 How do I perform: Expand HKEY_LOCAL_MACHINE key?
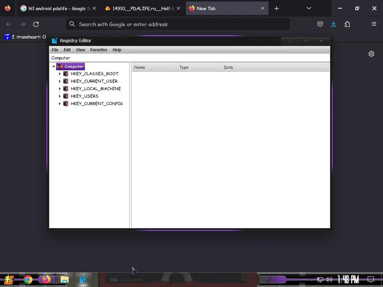[59, 89]
